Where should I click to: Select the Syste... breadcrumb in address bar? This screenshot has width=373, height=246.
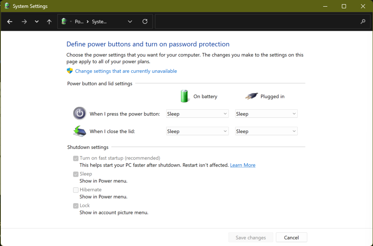click(99, 22)
